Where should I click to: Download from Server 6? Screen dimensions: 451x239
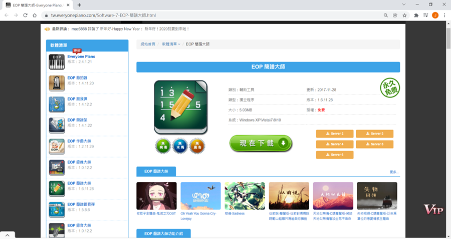click(x=335, y=155)
